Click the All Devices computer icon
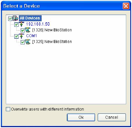 [x=15, y=18]
